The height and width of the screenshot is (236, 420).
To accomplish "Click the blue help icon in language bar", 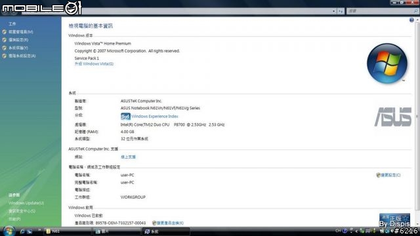I will click(345, 231).
